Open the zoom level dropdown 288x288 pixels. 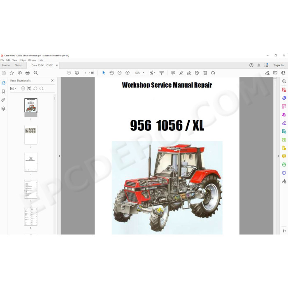(x=144, y=73)
